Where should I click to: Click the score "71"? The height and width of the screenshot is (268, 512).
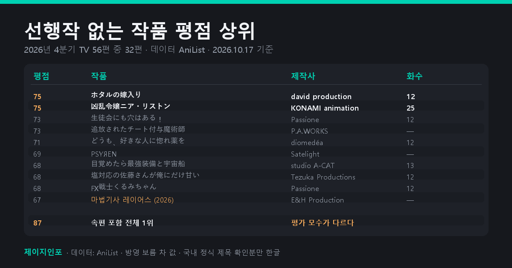(37, 143)
